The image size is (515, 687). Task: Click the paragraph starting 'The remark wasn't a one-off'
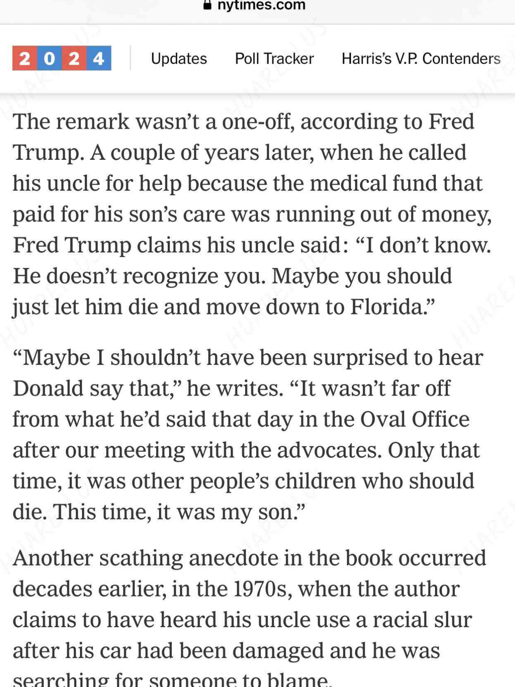click(x=252, y=214)
